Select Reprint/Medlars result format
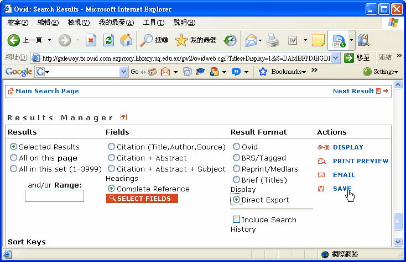The image size is (406, 262). (236, 169)
